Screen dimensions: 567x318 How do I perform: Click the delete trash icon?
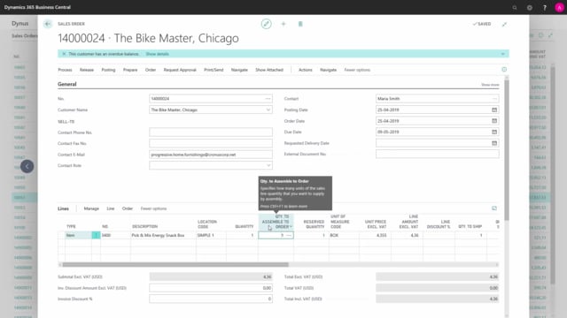coord(300,24)
